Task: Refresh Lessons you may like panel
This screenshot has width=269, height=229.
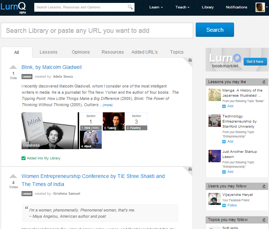Action: tap(264, 82)
